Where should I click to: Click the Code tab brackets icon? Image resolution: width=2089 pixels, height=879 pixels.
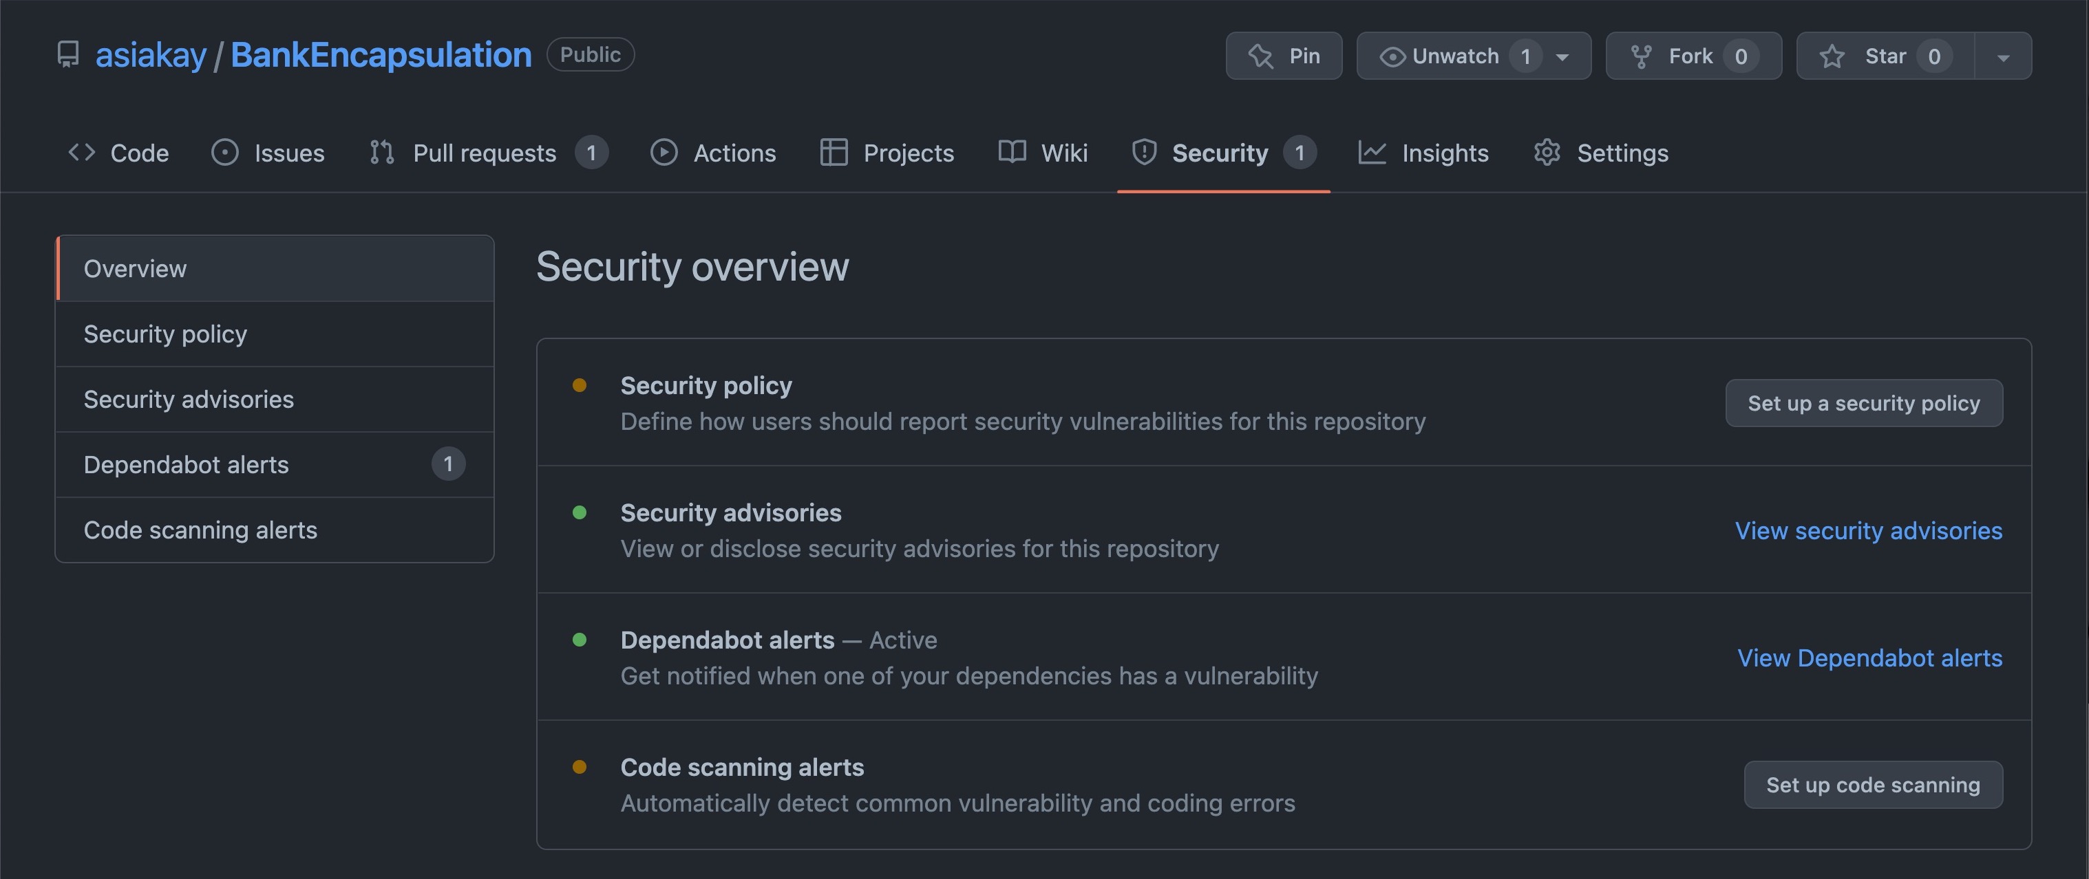pos(82,152)
